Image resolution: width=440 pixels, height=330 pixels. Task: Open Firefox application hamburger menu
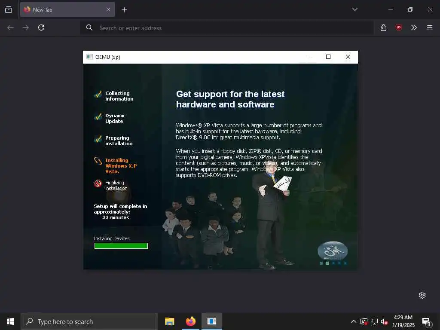430,27
